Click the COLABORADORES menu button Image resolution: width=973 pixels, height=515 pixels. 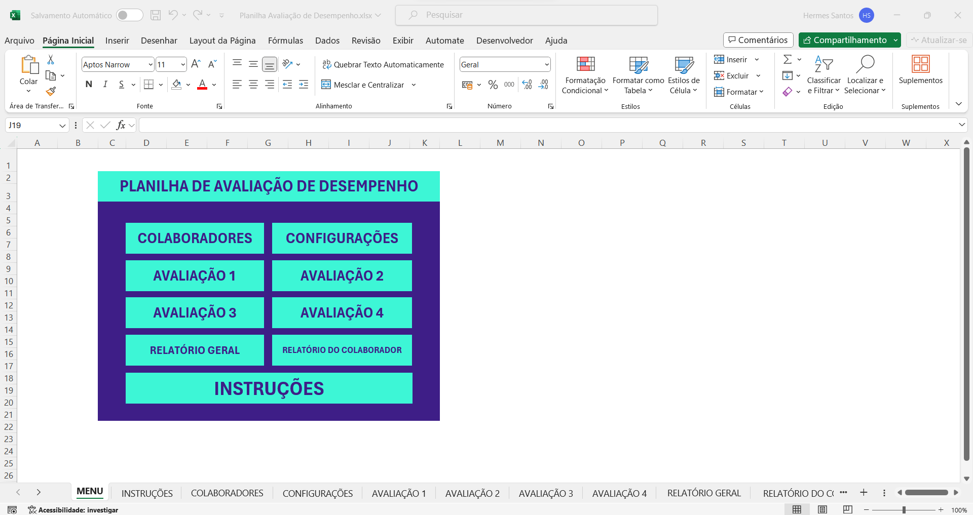[x=195, y=238]
